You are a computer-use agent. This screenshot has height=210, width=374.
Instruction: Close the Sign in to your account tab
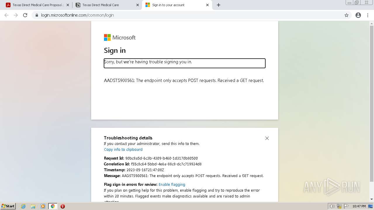pyautogui.click(x=207, y=5)
